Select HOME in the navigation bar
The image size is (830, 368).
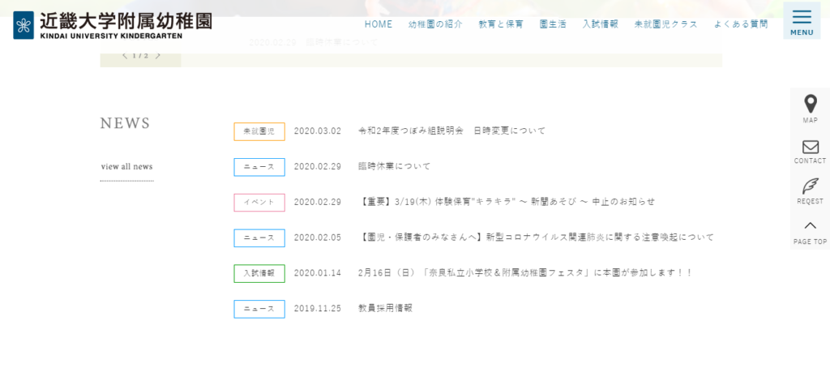click(x=378, y=24)
